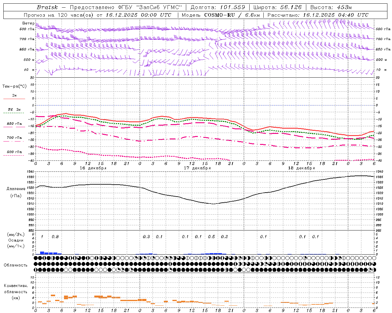Click the 500 м wind level label on left
The width and height of the screenshot is (392, 313).
(29, 60)
